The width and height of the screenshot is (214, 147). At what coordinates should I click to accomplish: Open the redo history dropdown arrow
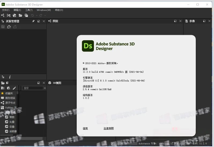(45, 16)
